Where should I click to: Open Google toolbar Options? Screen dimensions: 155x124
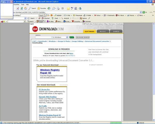click(x=84, y=18)
